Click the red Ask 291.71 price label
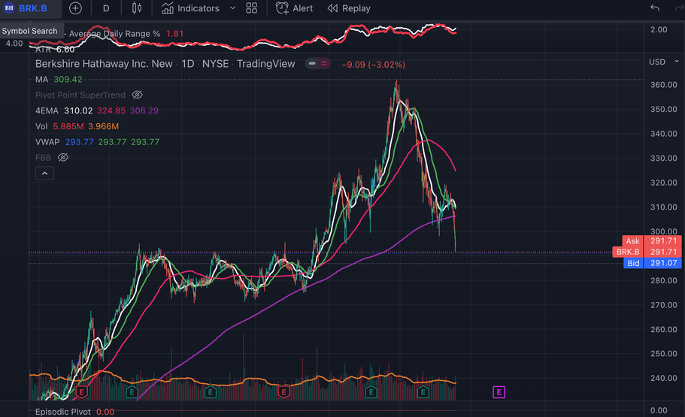This screenshot has height=417, width=685. 652,240
